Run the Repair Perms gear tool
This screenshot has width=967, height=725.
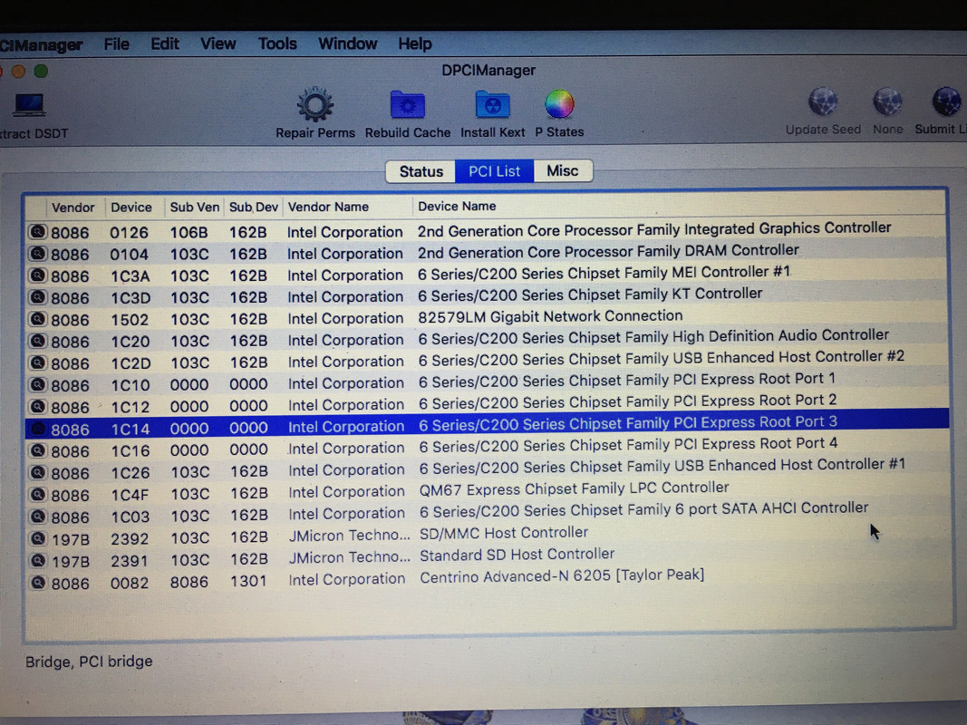(x=315, y=105)
